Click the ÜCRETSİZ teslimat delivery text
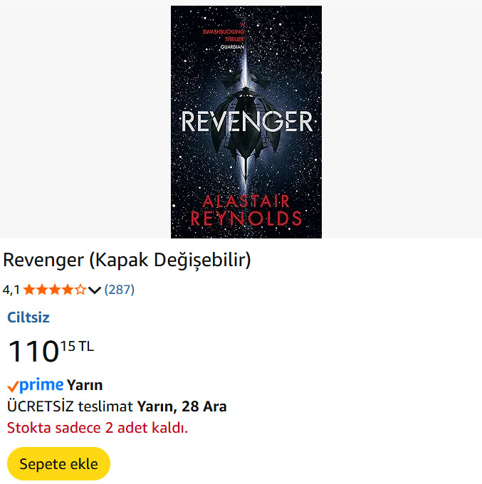 (x=70, y=406)
